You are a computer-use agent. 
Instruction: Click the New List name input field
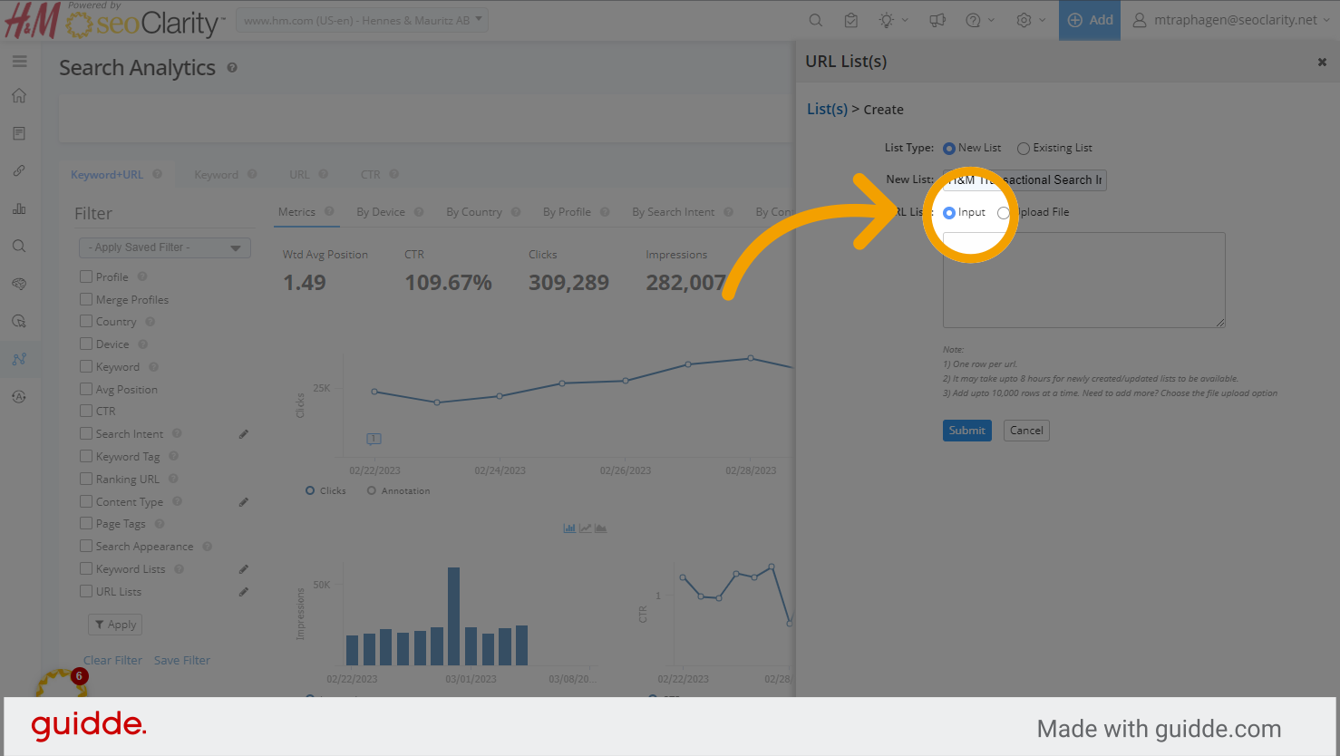(1024, 180)
